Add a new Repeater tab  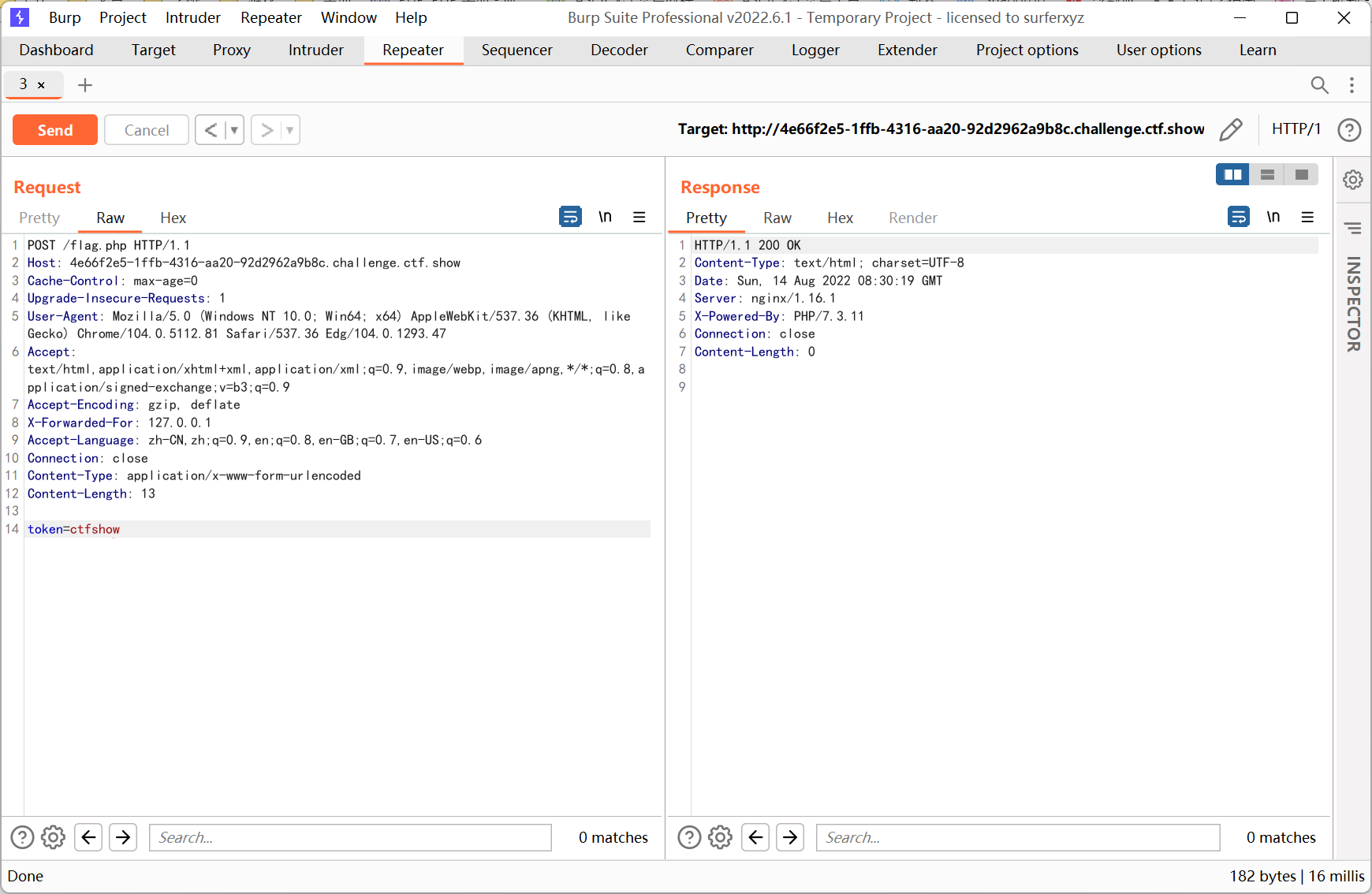click(85, 85)
